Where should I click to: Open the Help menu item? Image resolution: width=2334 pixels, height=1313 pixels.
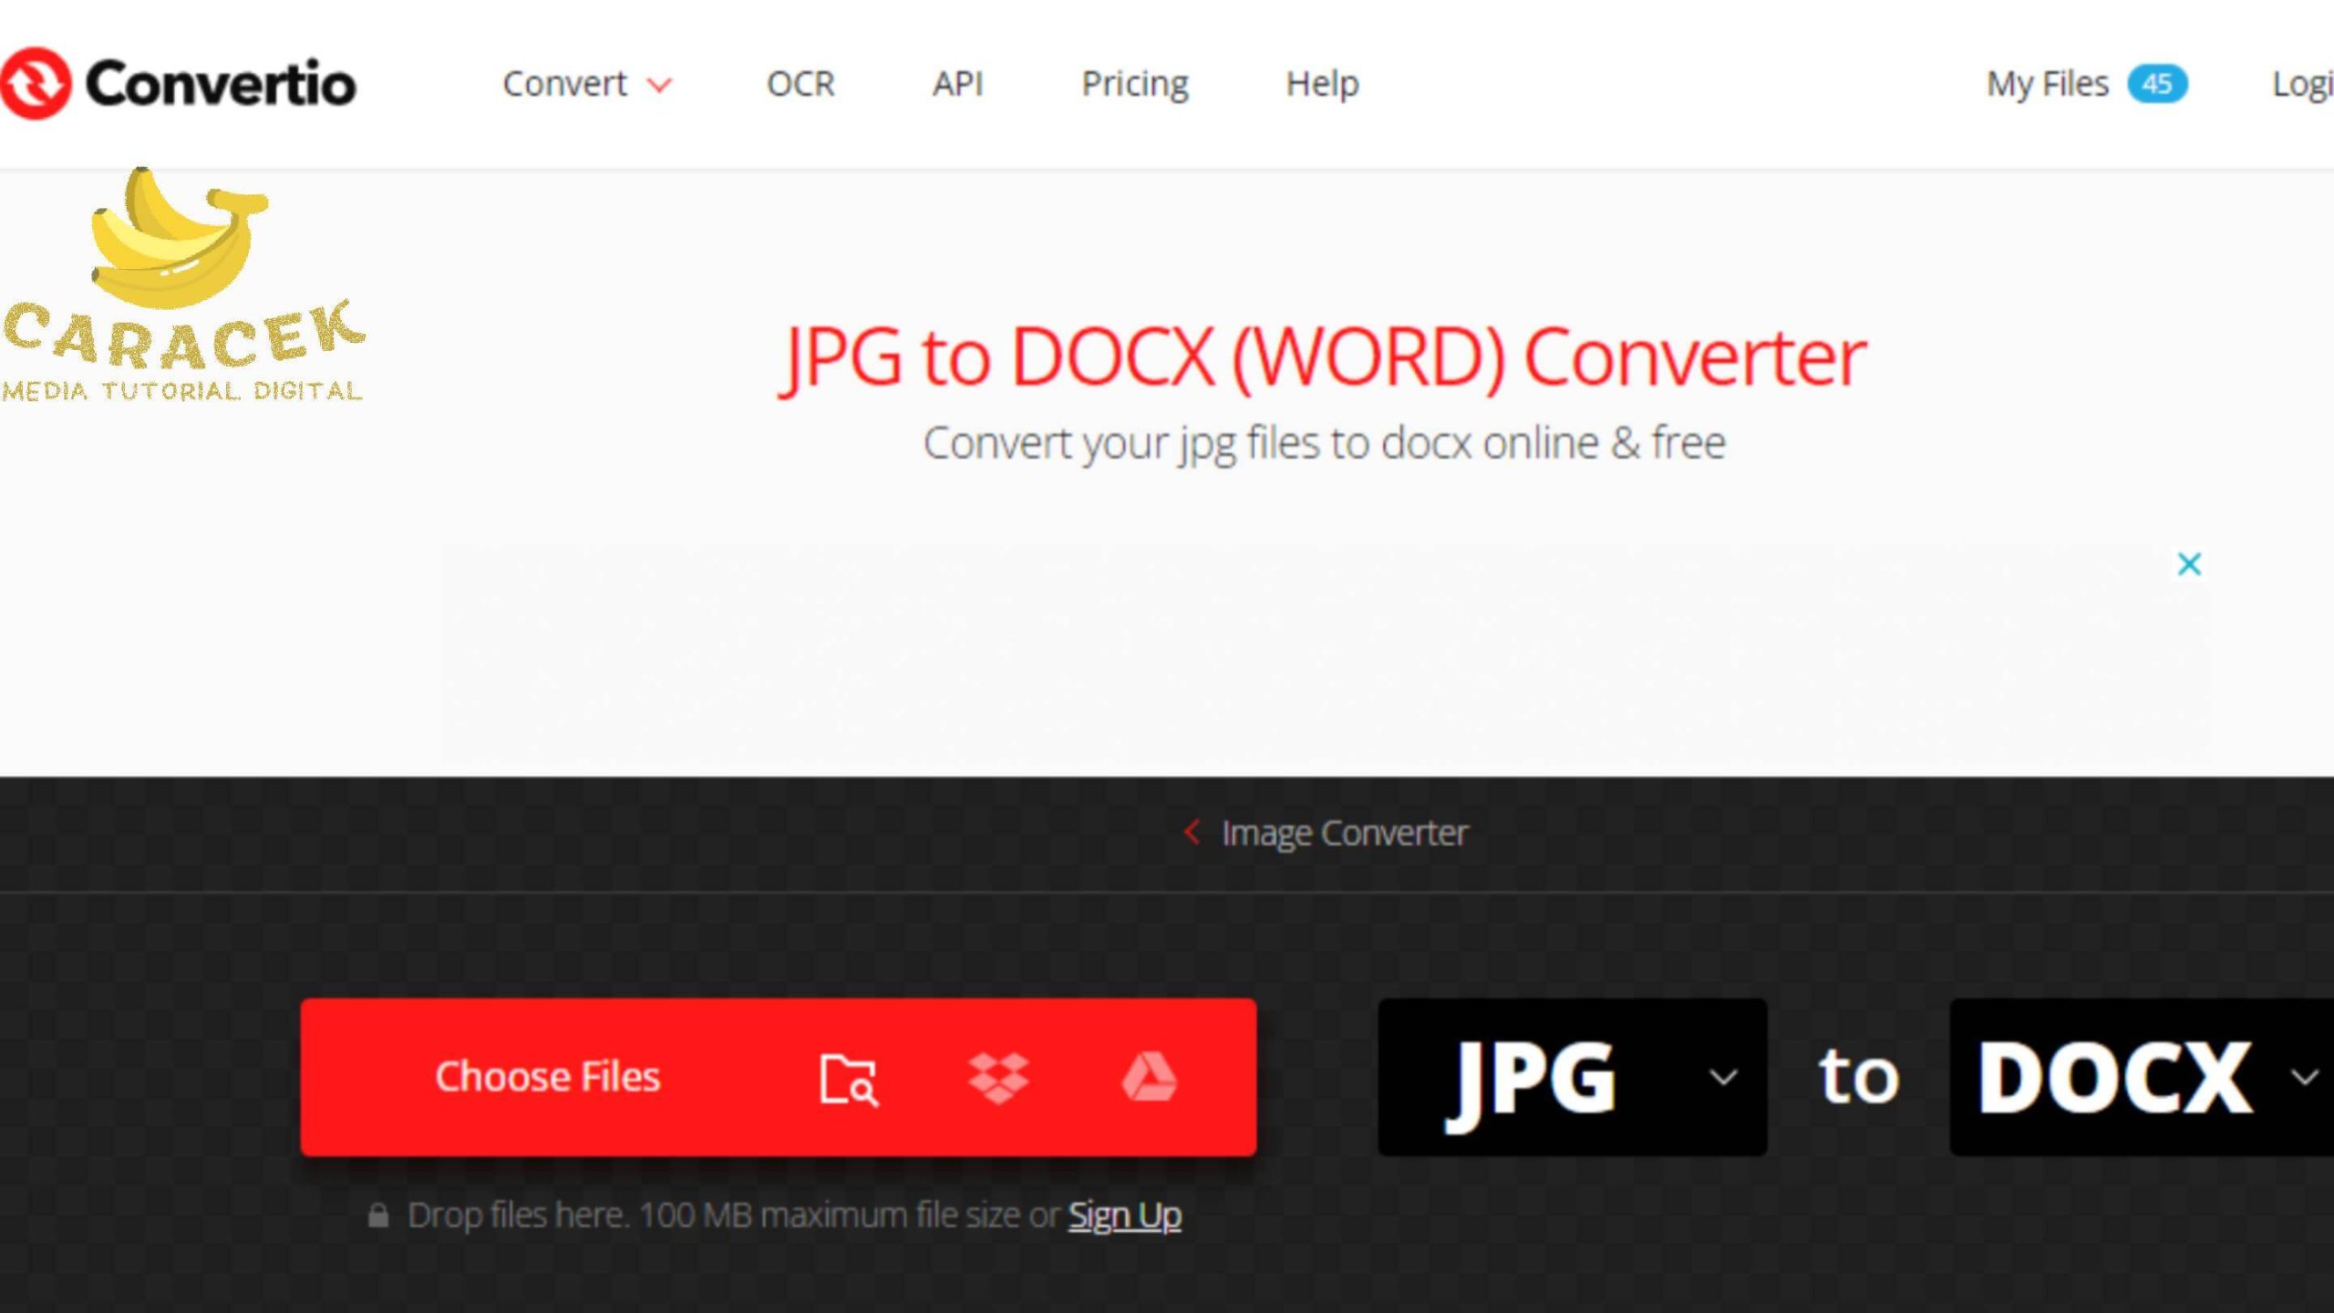1322,84
